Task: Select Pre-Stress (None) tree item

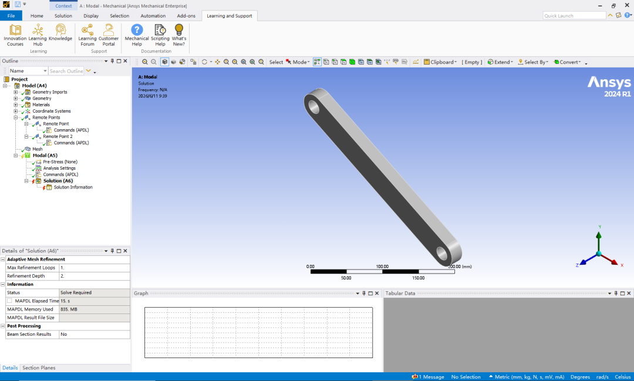Action: (x=60, y=162)
